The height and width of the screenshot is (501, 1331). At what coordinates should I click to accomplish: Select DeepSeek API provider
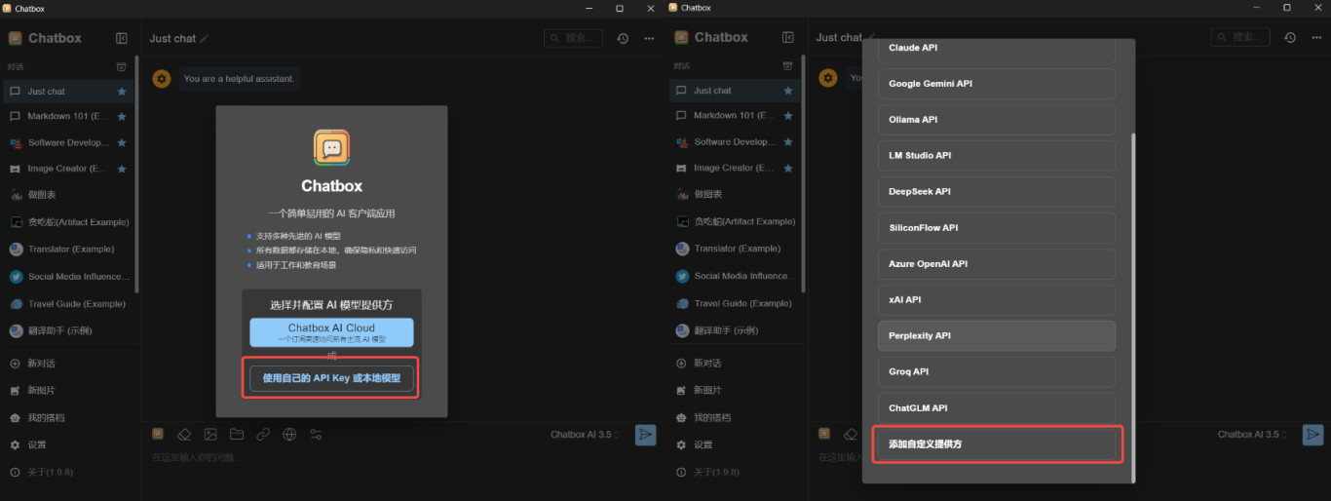pyautogui.click(x=996, y=192)
